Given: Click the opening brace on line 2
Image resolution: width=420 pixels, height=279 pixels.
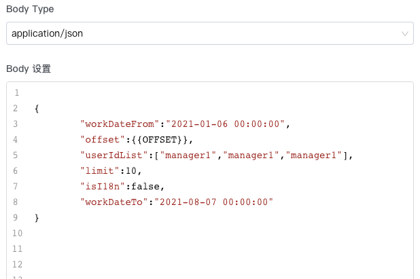Looking at the screenshot, I should point(37,108).
